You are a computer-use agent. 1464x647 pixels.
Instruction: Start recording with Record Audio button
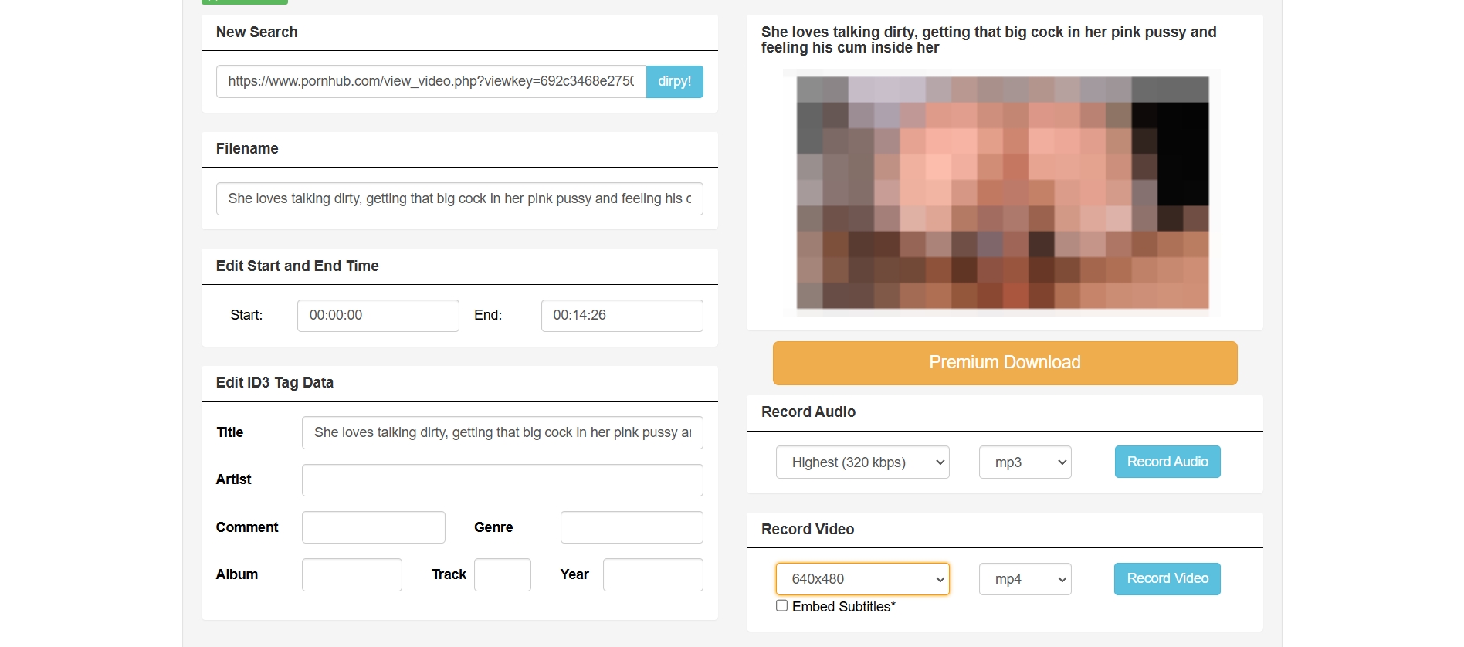1167,462
